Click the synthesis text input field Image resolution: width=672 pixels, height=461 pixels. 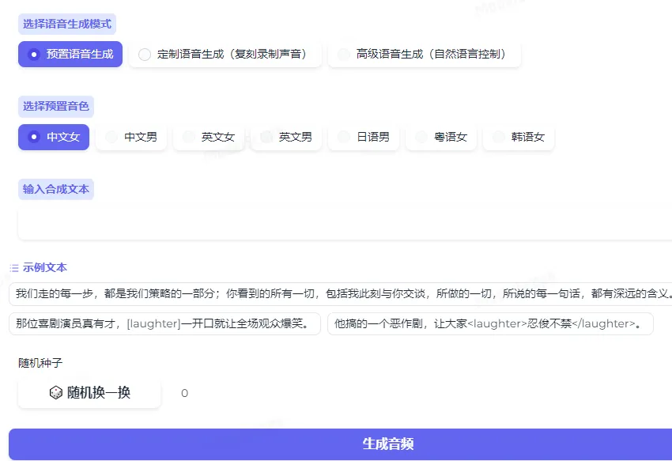[336, 224]
